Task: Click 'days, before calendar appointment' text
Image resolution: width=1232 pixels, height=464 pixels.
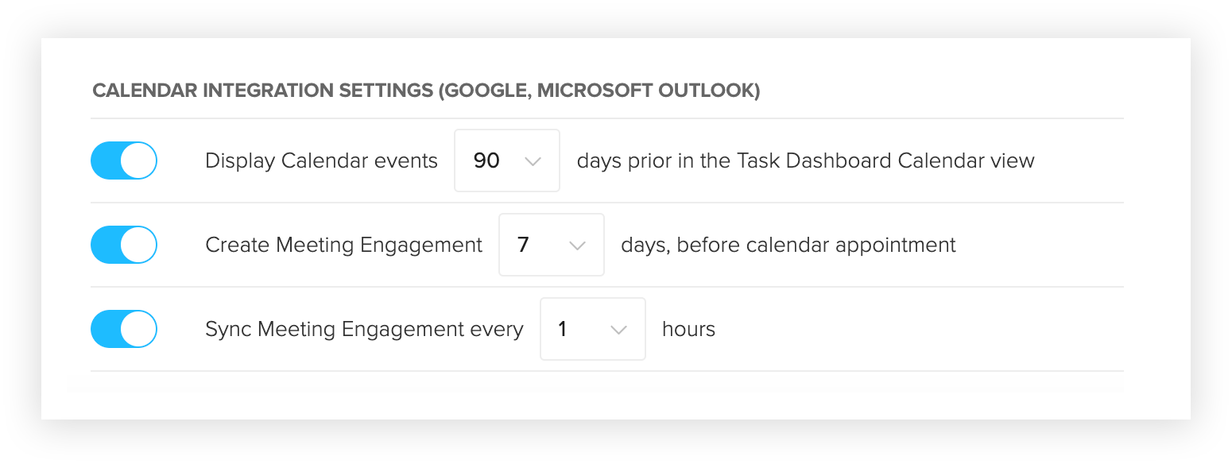Action: (788, 245)
